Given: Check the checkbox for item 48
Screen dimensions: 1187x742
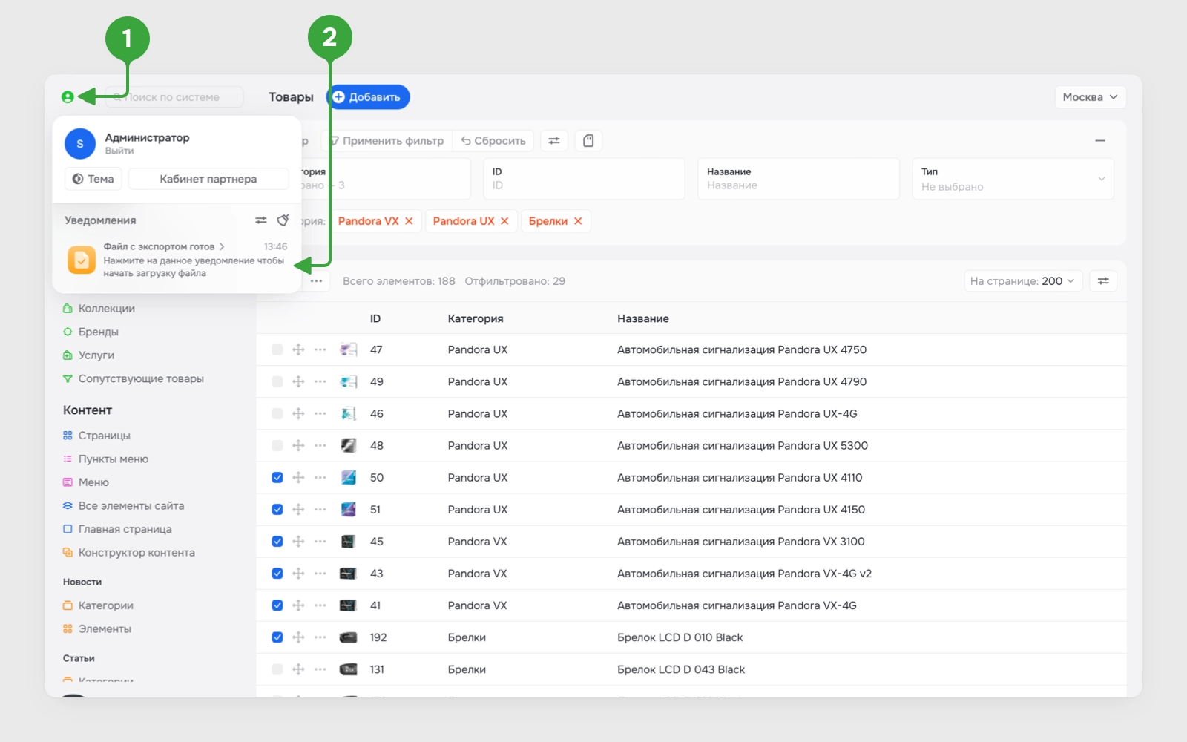Looking at the screenshot, I should pos(277,446).
